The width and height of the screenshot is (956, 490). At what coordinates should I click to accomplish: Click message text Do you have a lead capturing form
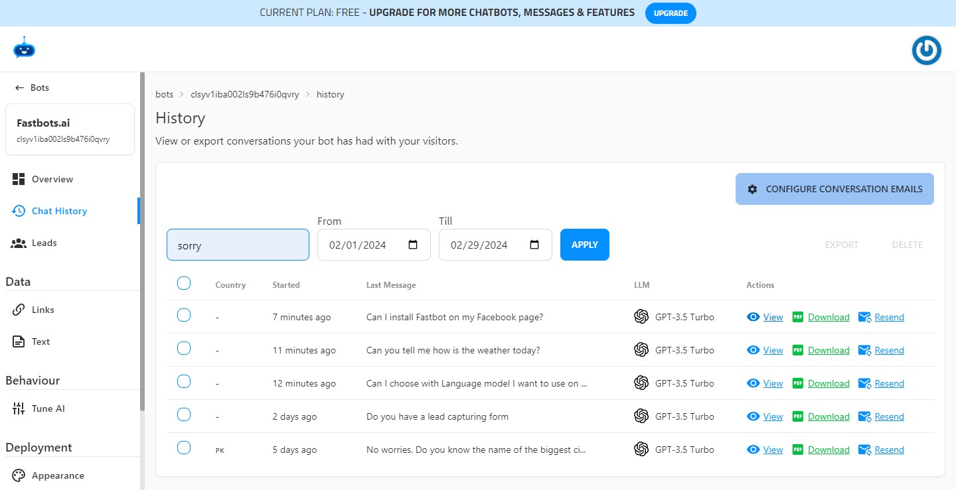(438, 416)
